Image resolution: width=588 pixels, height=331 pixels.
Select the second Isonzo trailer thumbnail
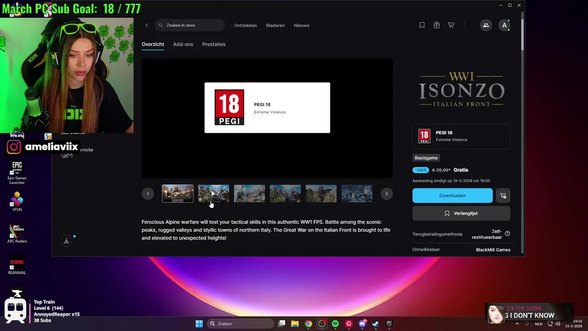click(x=214, y=194)
